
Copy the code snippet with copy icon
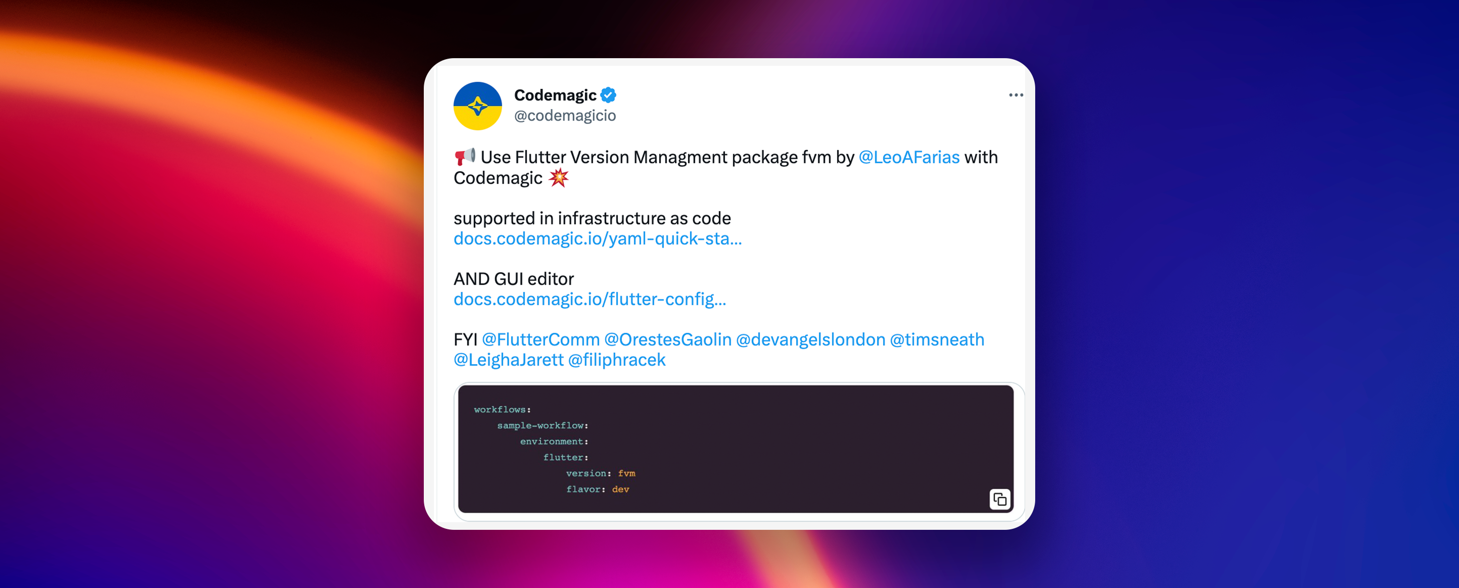click(x=1000, y=499)
